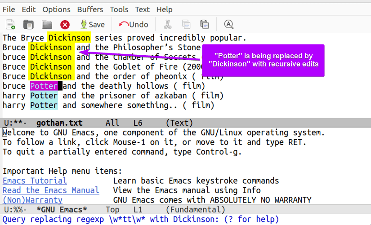Open the Tools menu
Viewport: 371px width, 225px height.
(119, 9)
